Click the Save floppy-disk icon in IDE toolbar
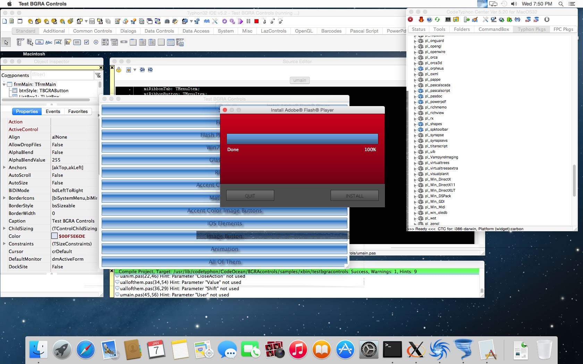 coord(92,21)
